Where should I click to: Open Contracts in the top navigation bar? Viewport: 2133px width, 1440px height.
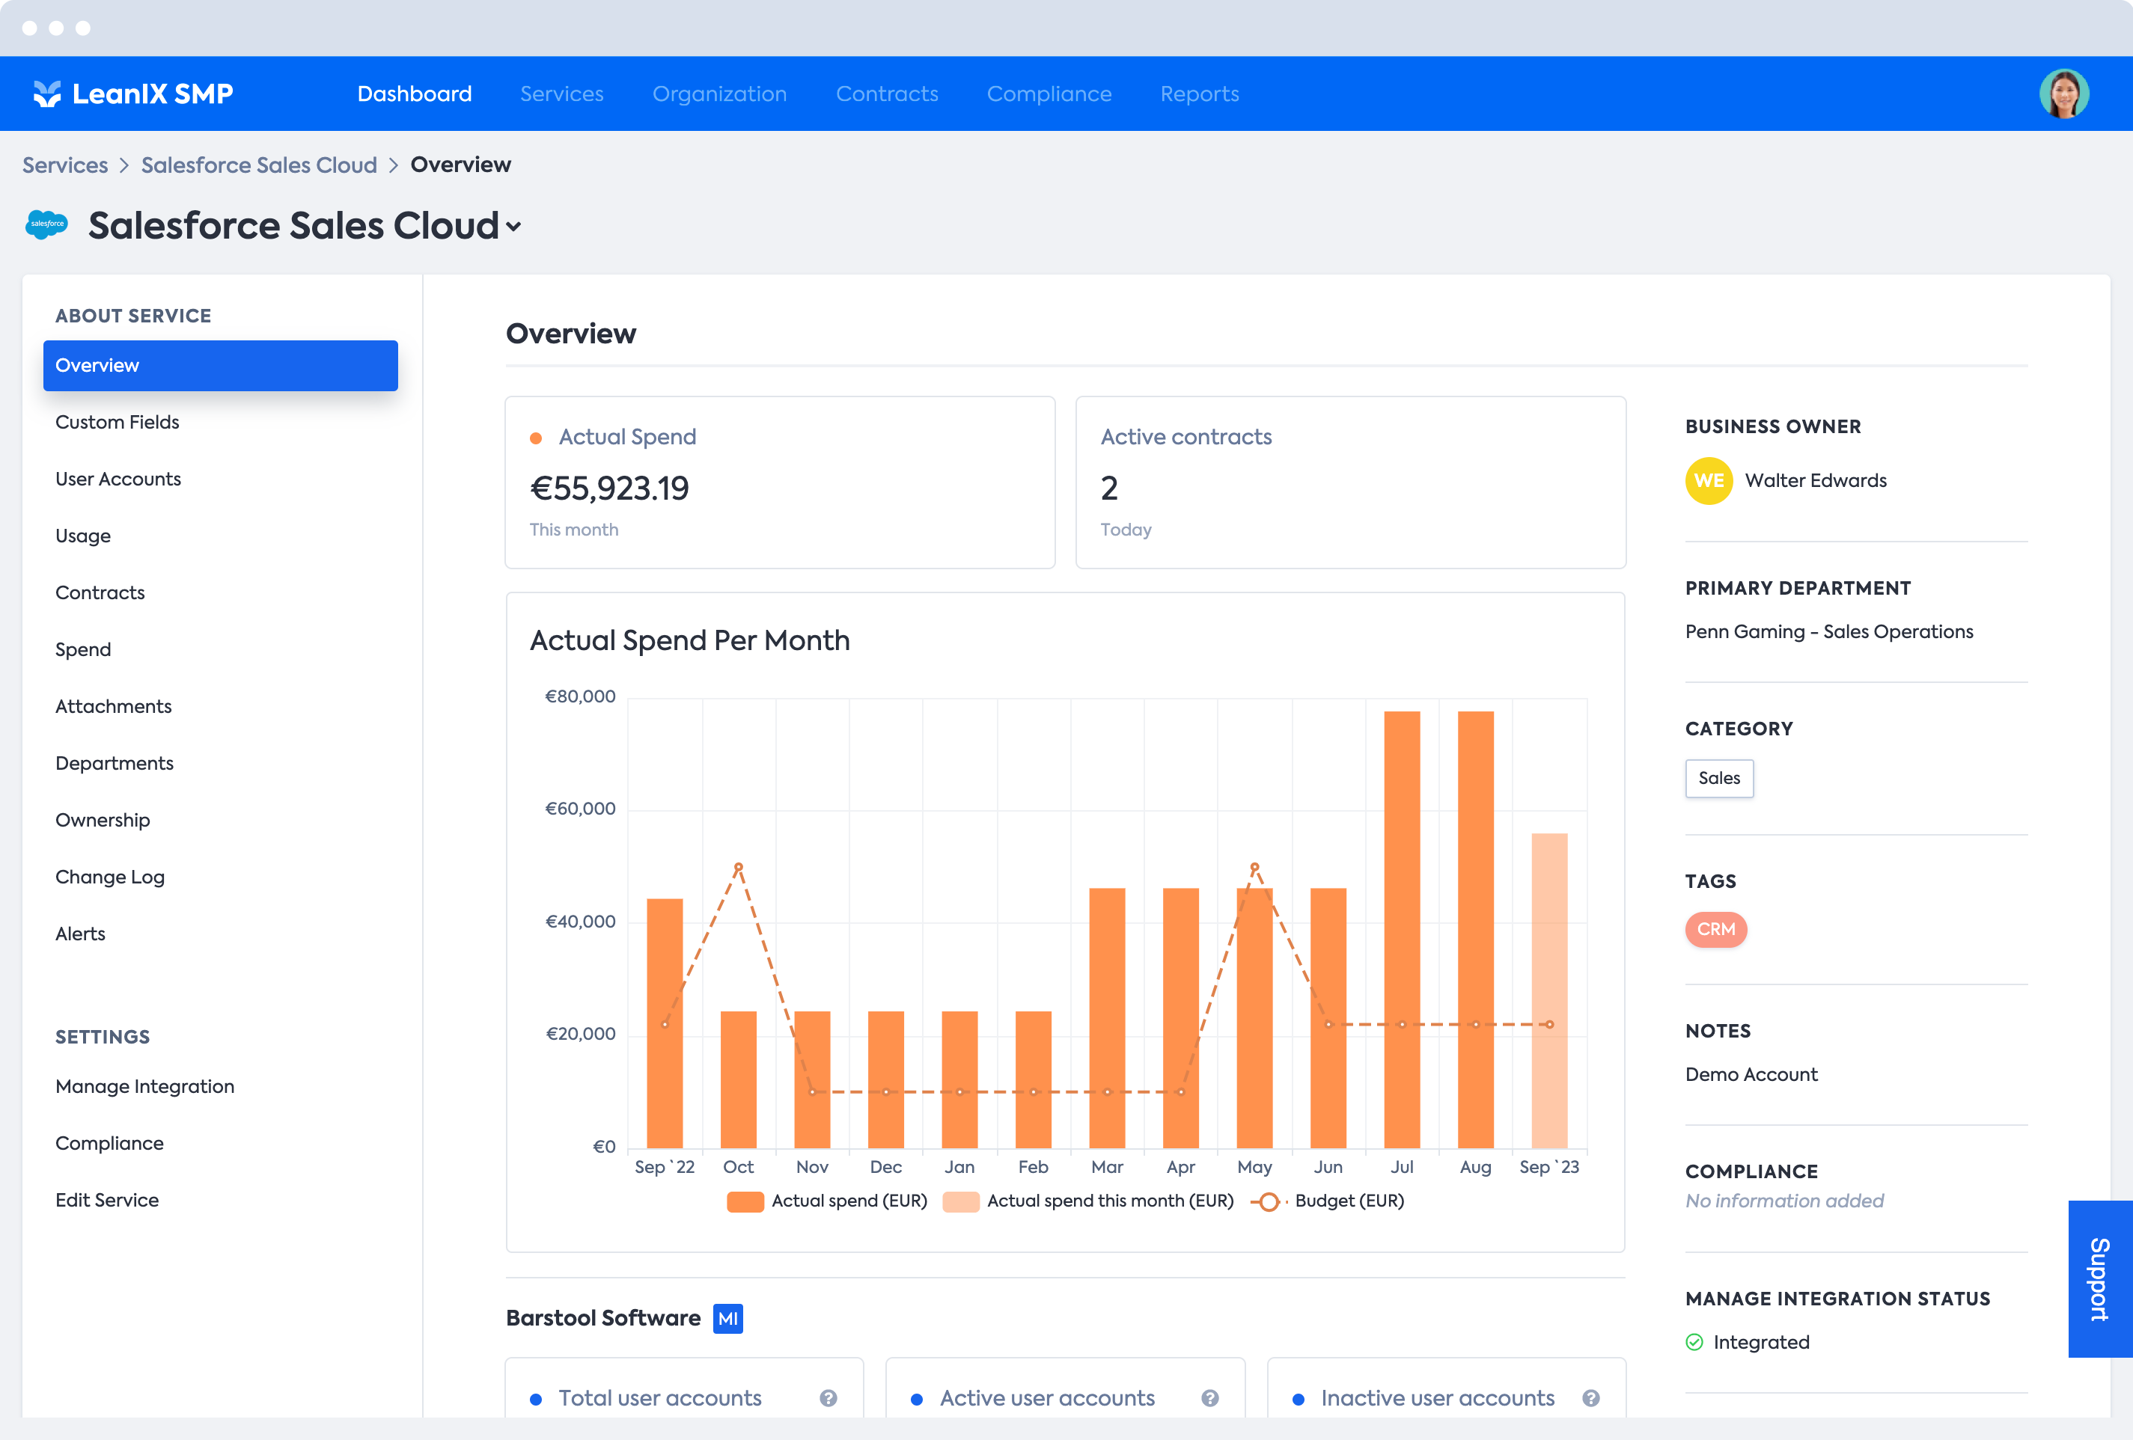[887, 94]
